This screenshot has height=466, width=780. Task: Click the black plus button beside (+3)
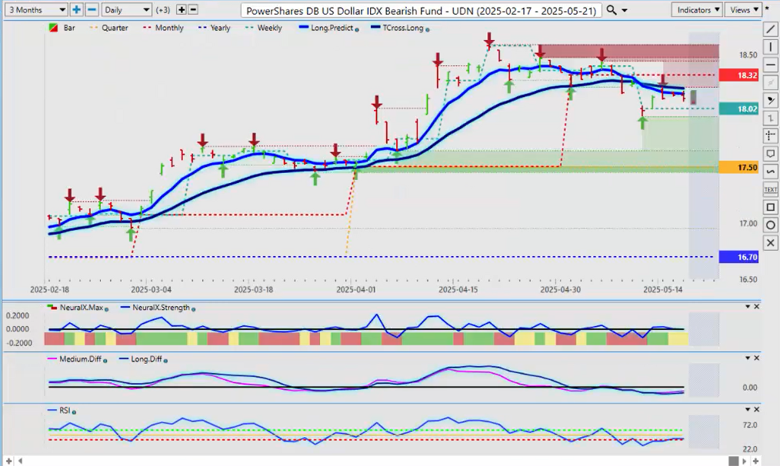coord(182,9)
